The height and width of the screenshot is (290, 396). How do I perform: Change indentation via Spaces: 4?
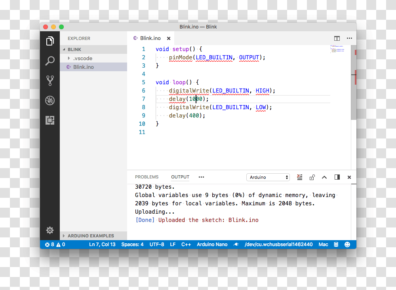coord(132,245)
